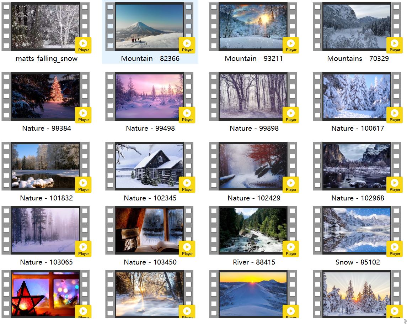The height and width of the screenshot is (324, 407).
Task: Select the Nature - 103450 frosted window thumbnail
Action: (x=149, y=230)
